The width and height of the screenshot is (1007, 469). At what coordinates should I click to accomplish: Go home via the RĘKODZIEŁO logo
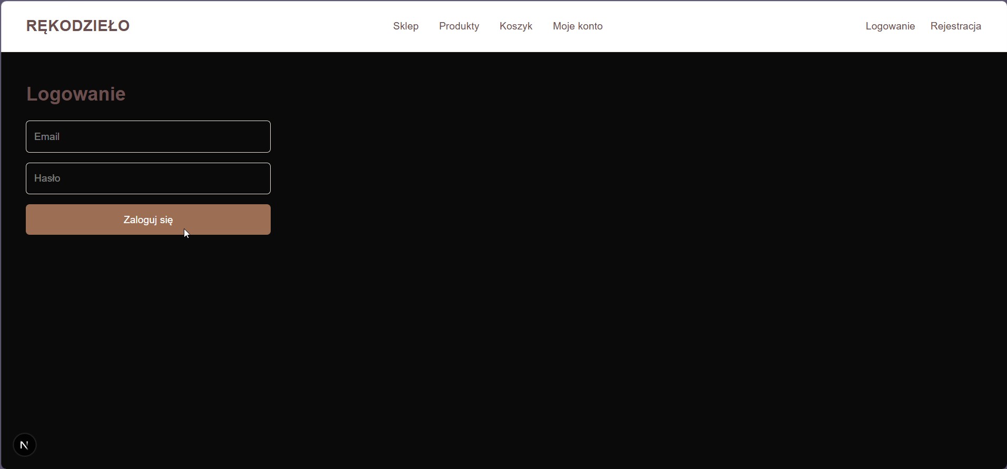78,26
